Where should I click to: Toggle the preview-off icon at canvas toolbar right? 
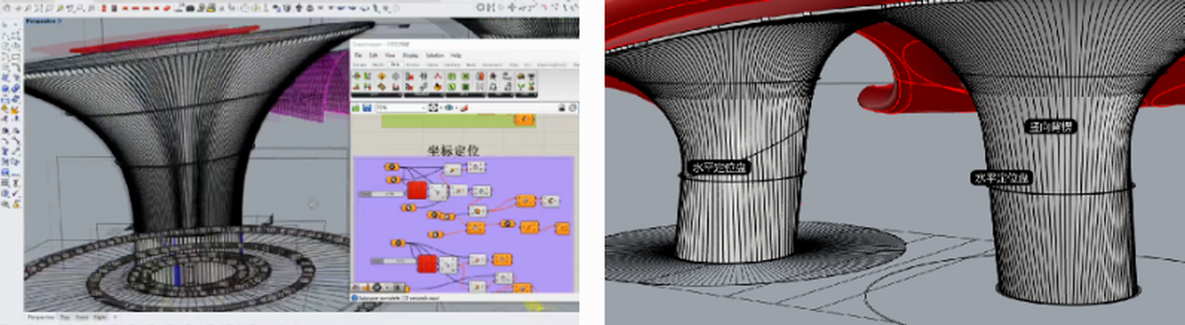(x=561, y=108)
